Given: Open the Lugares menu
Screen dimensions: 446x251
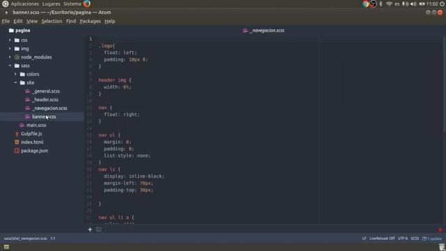Looking at the screenshot, I should 51,3.
